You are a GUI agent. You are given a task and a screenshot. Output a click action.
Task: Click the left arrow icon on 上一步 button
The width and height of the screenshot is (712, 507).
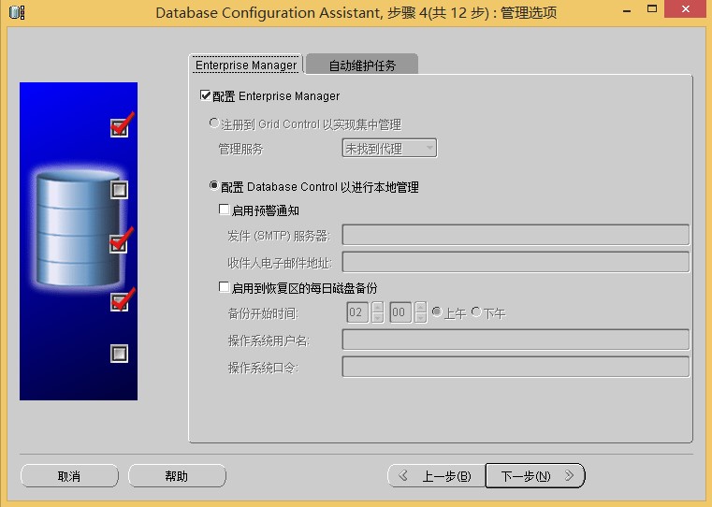point(404,476)
